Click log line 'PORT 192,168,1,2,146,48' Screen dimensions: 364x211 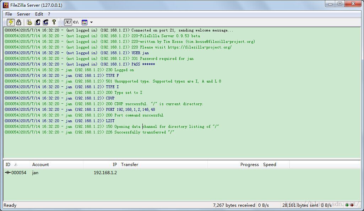[x=80, y=109]
